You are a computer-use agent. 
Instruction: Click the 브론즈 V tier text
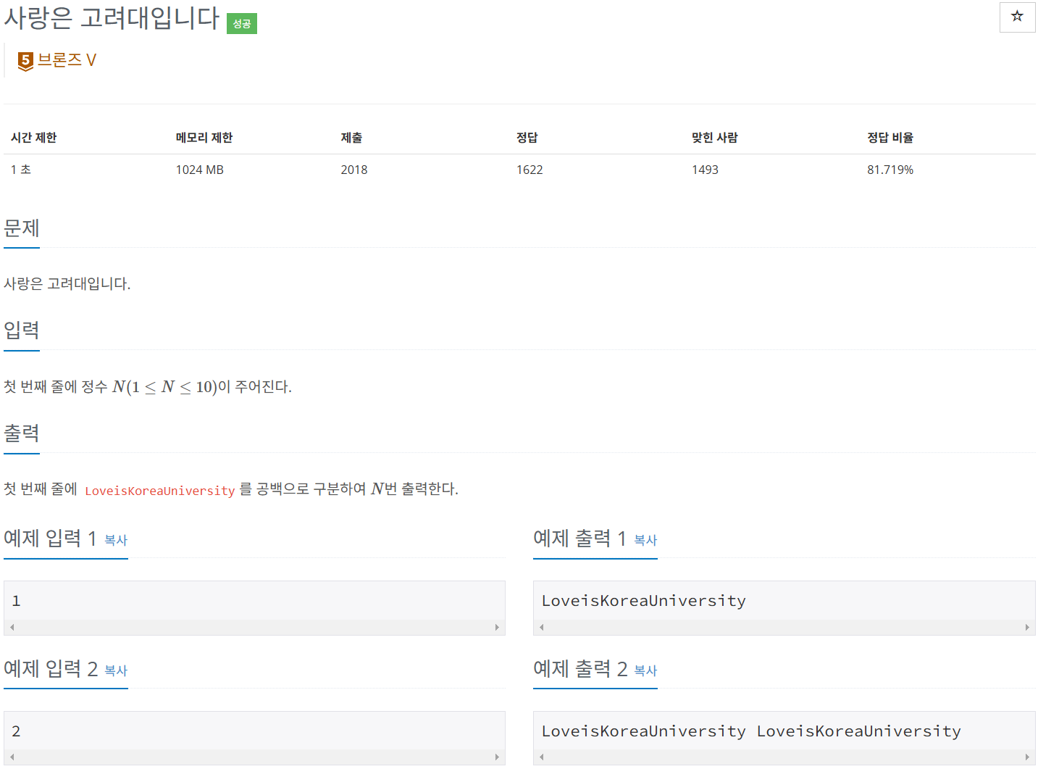point(67,60)
